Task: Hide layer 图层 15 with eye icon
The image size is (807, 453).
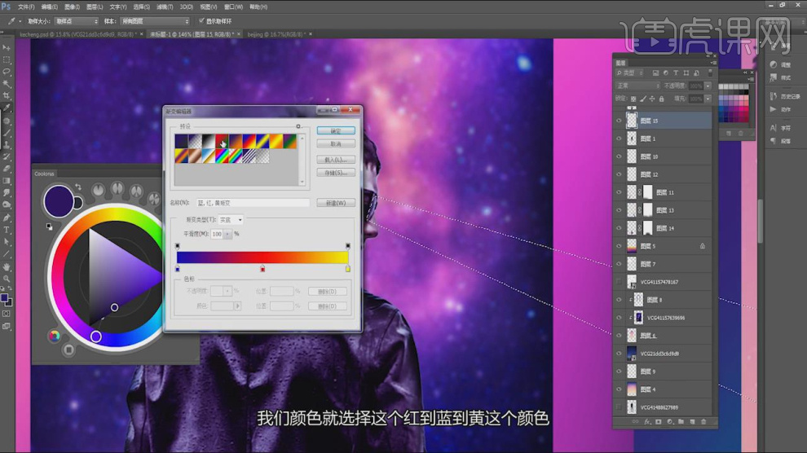Action: [x=619, y=121]
